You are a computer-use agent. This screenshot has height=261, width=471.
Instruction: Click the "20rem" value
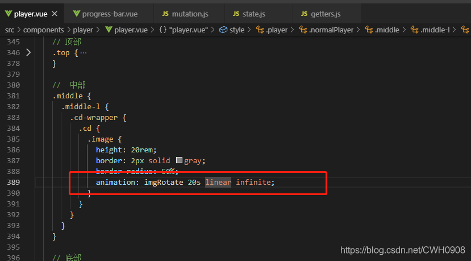pyautogui.click(x=142, y=150)
